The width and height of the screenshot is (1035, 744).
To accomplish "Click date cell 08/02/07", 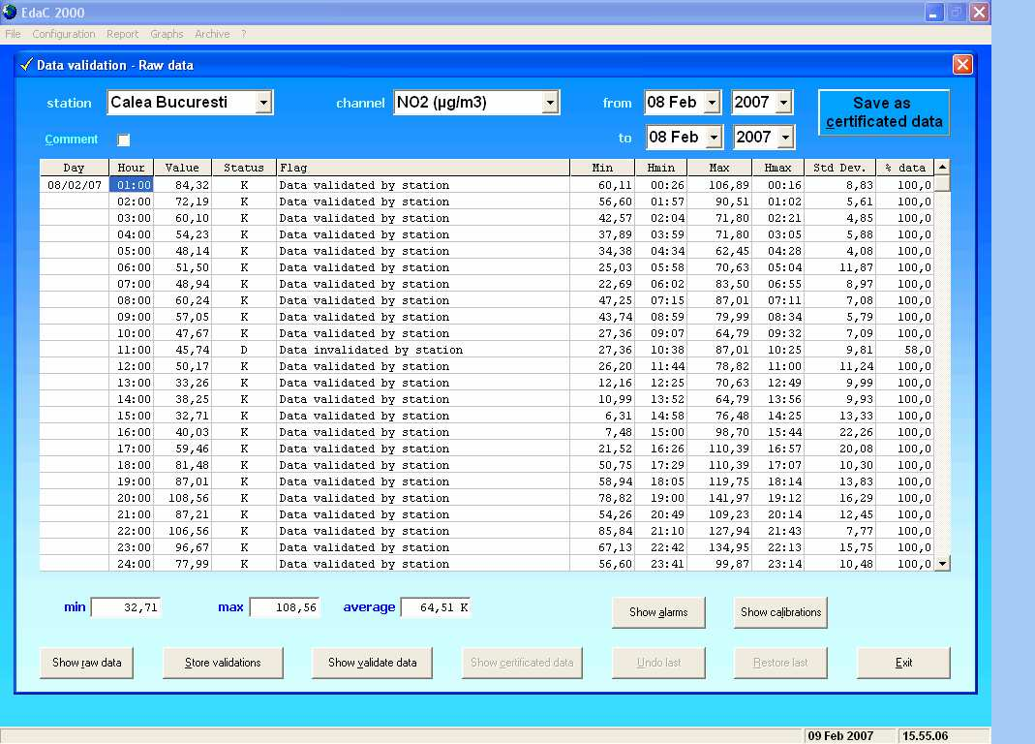I will point(74,185).
